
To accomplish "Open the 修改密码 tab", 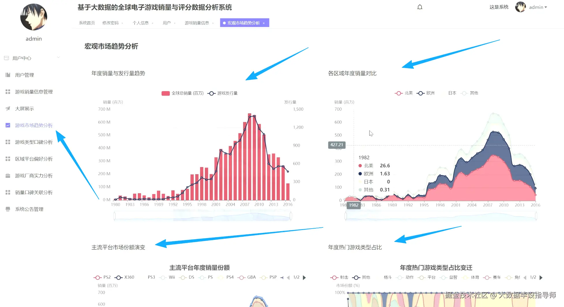I will tap(110, 23).
